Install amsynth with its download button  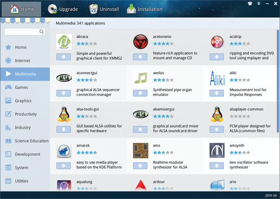217,165
